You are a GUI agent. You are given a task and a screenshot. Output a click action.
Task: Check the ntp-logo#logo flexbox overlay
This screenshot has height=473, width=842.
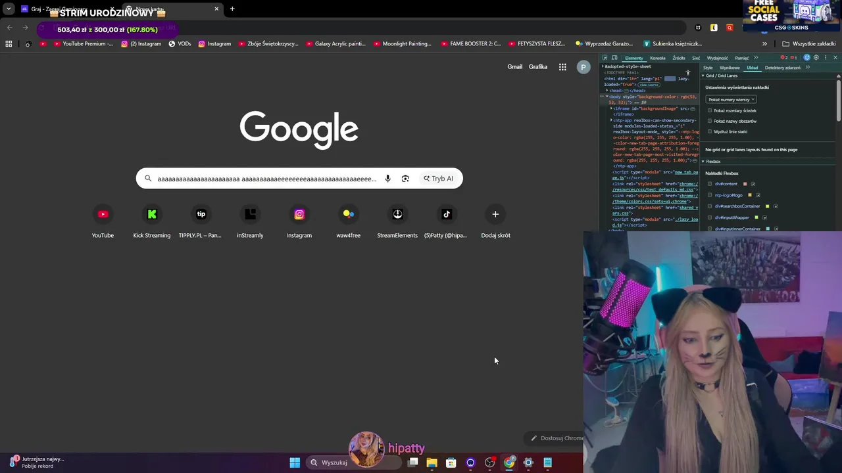pos(710,195)
